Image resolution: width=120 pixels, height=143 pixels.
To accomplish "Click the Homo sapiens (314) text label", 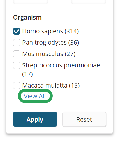I will 50,31.
